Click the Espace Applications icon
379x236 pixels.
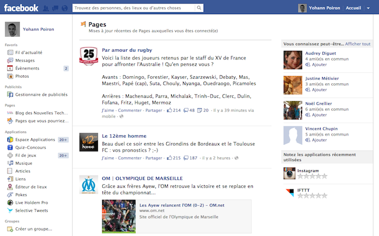point(10,139)
